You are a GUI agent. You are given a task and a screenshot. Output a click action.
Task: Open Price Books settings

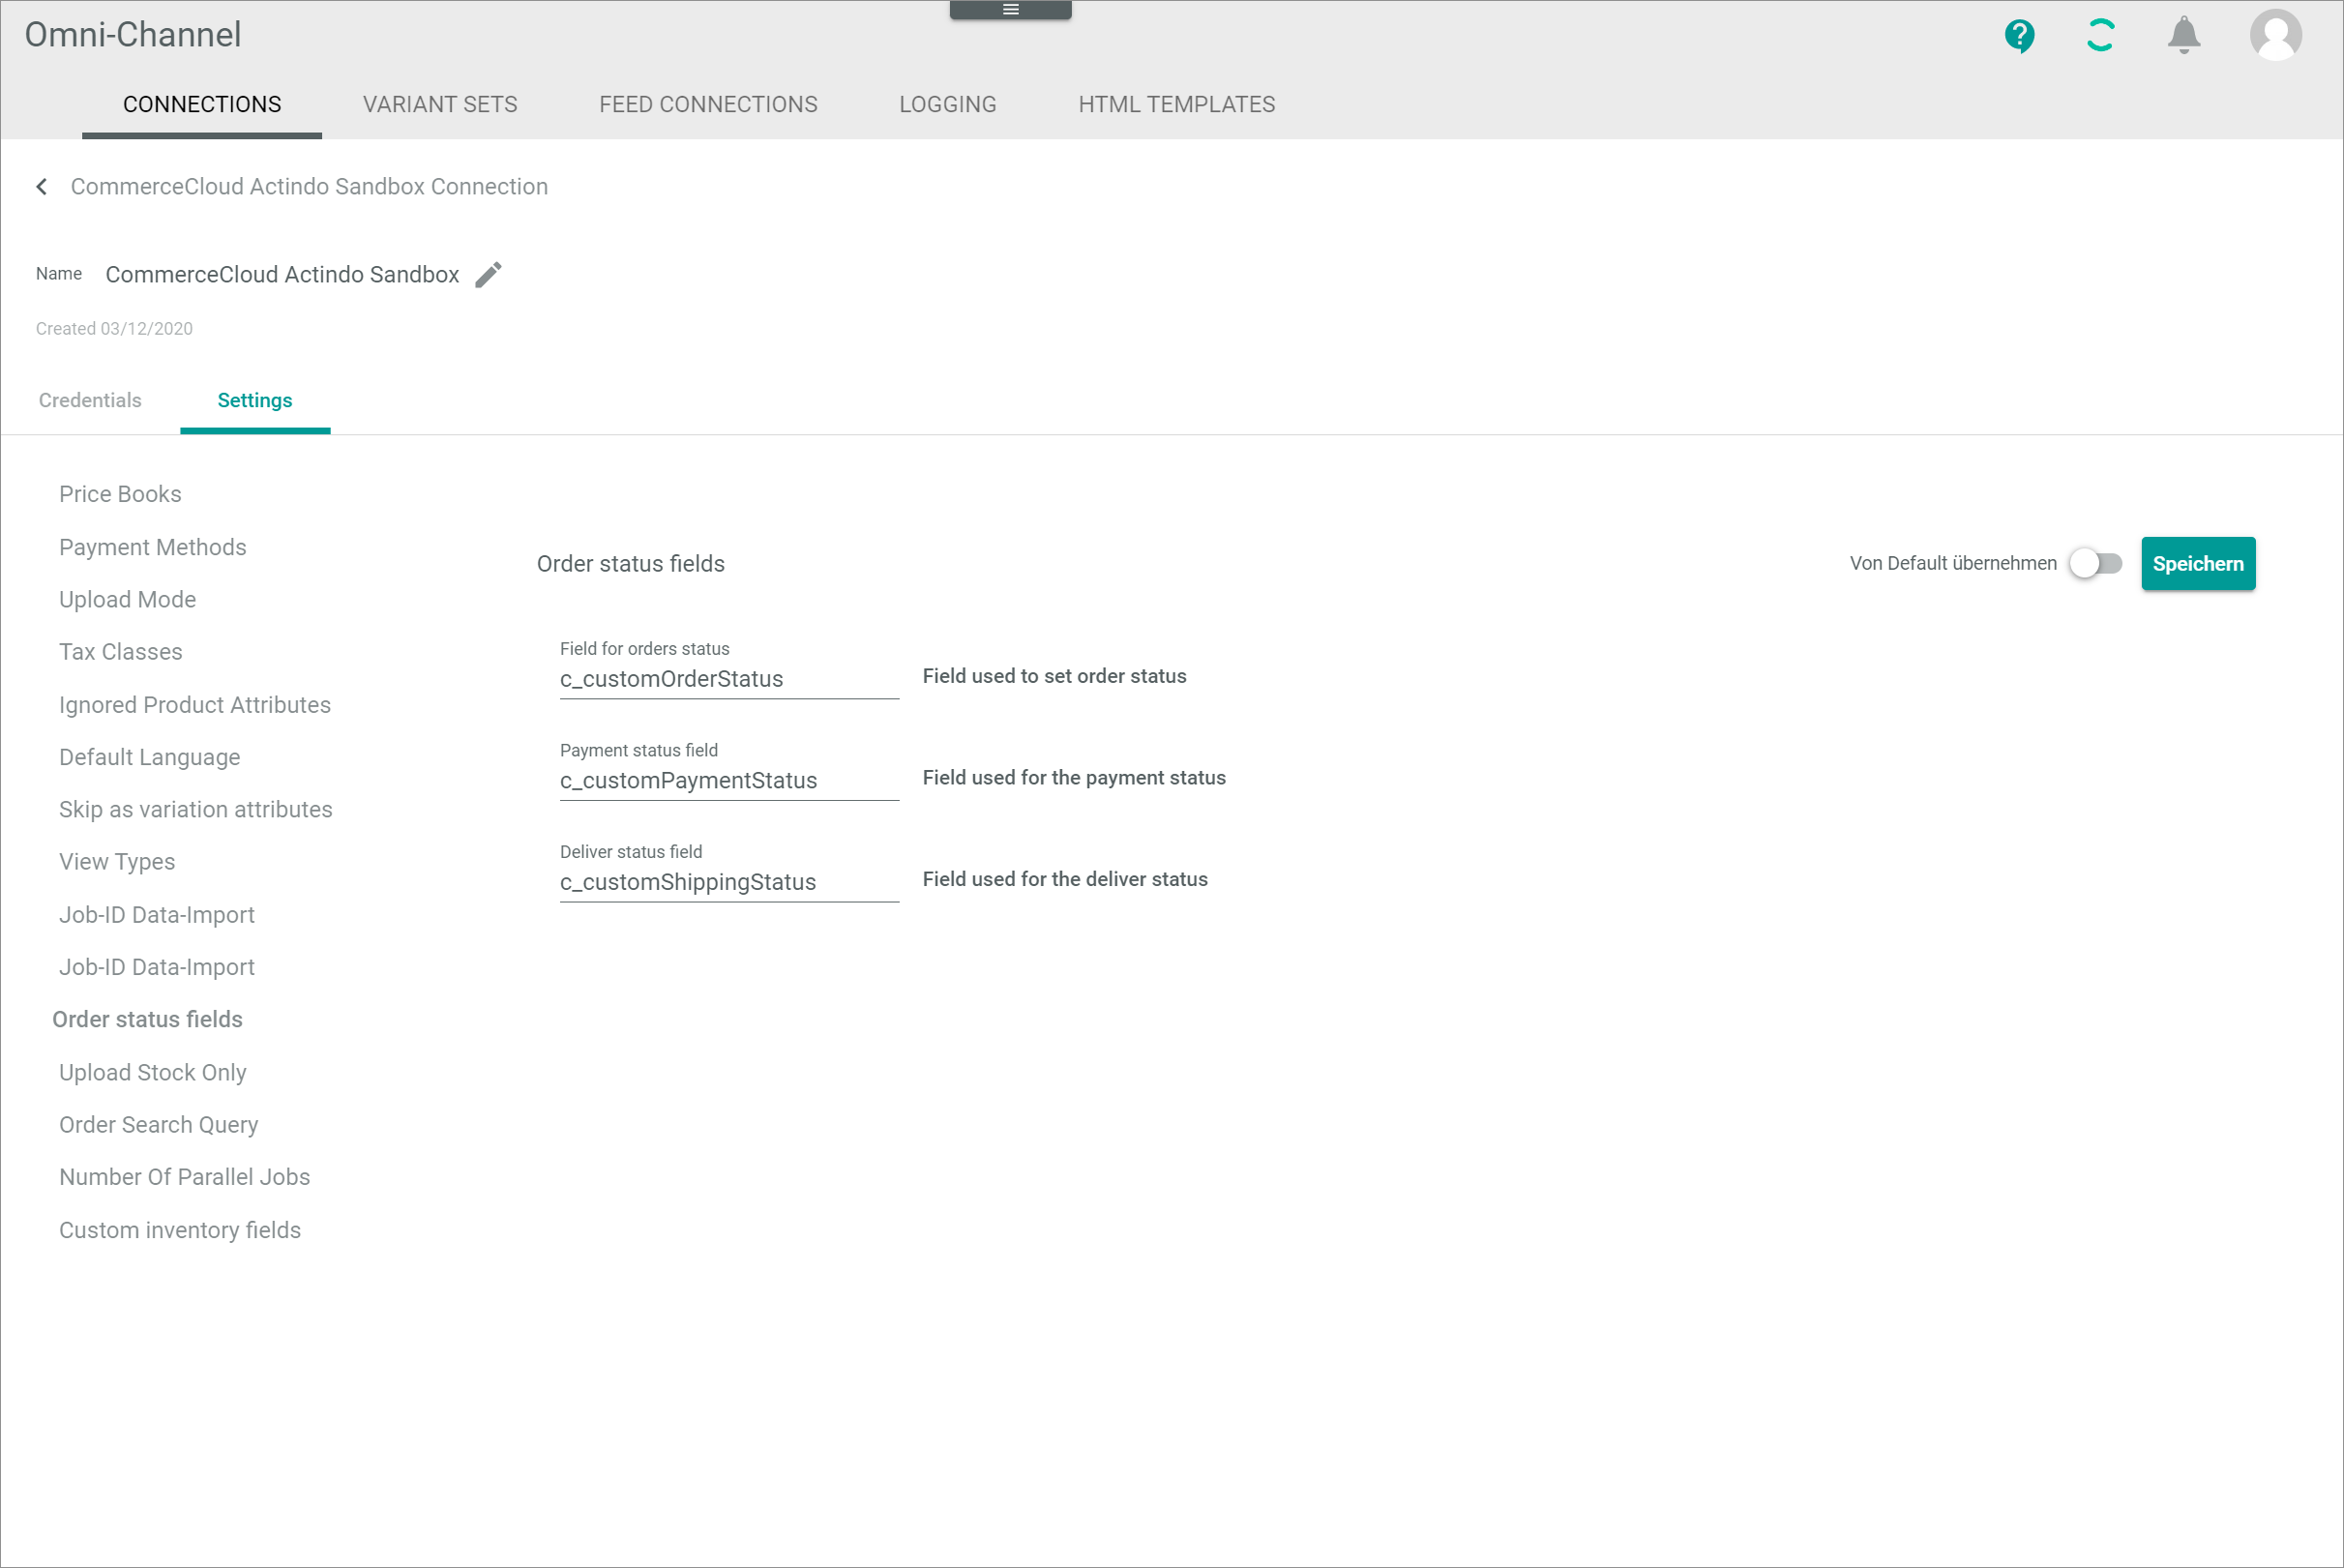[120, 494]
